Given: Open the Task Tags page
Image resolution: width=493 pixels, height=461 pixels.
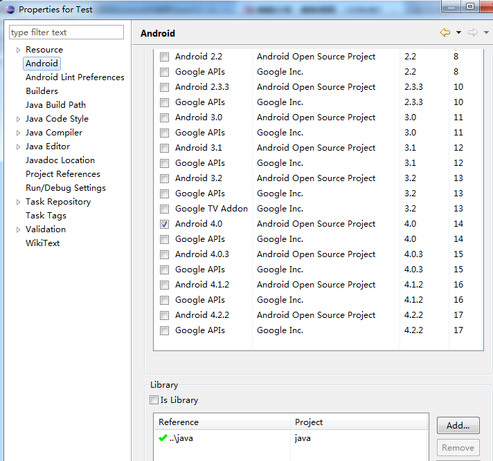Looking at the screenshot, I should click(46, 215).
